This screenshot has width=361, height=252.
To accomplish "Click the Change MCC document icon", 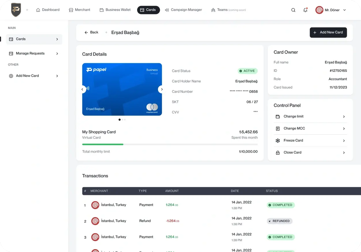I will [278, 129].
